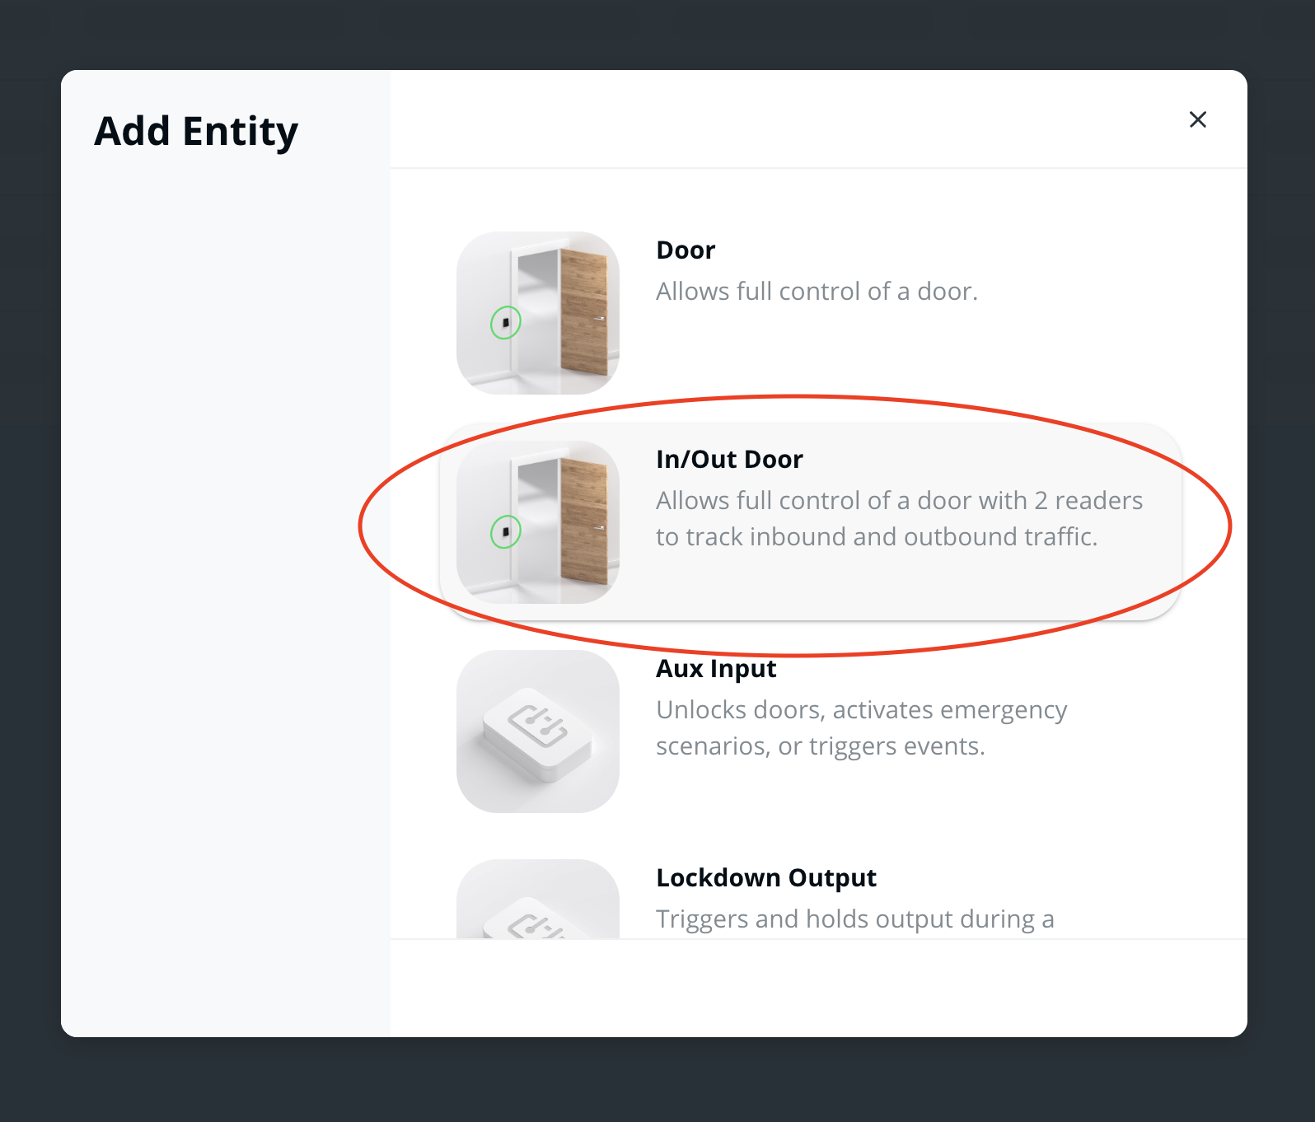Click "Allows full control of a door." description
The height and width of the screenshot is (1122, 1315).
point(817,291)
